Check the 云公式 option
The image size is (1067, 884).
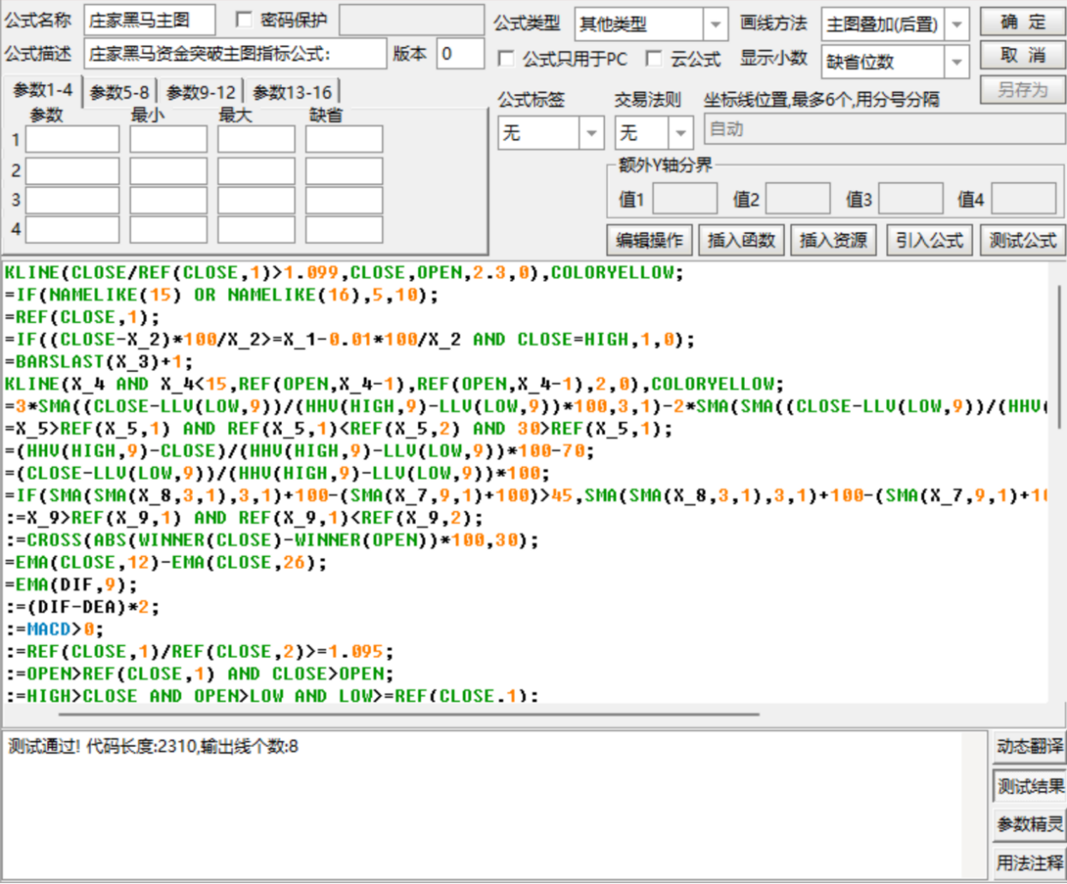(x=654, y=58)
